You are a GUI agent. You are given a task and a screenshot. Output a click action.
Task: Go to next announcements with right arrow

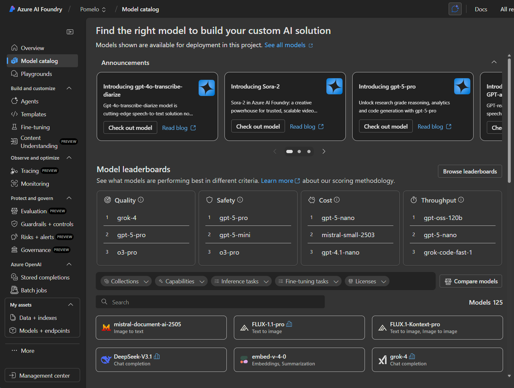click(324, 152)
